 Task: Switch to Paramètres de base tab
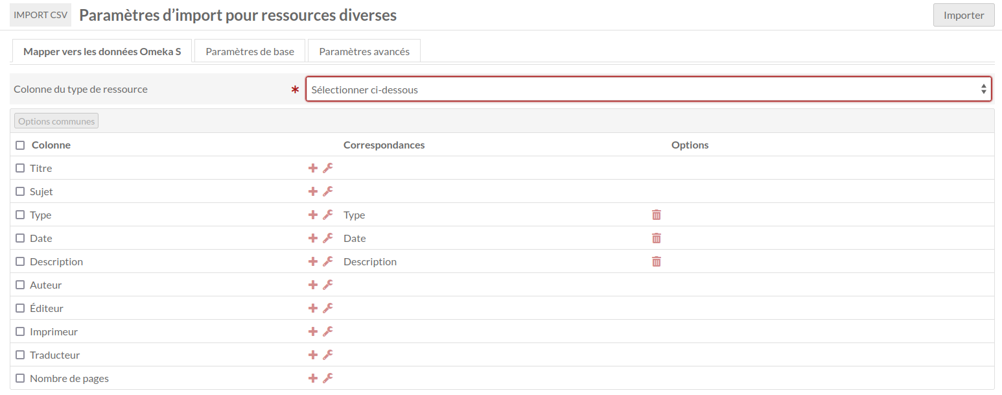pyautogui.click(x=250, y=51)
